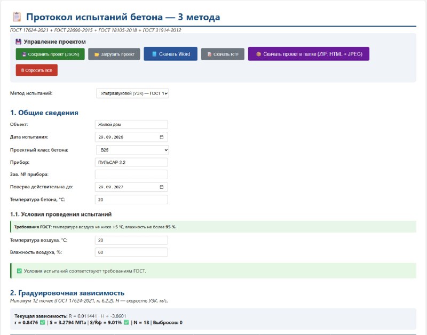
Task: Click the Скачать RTF button
Action: point(223,54)
